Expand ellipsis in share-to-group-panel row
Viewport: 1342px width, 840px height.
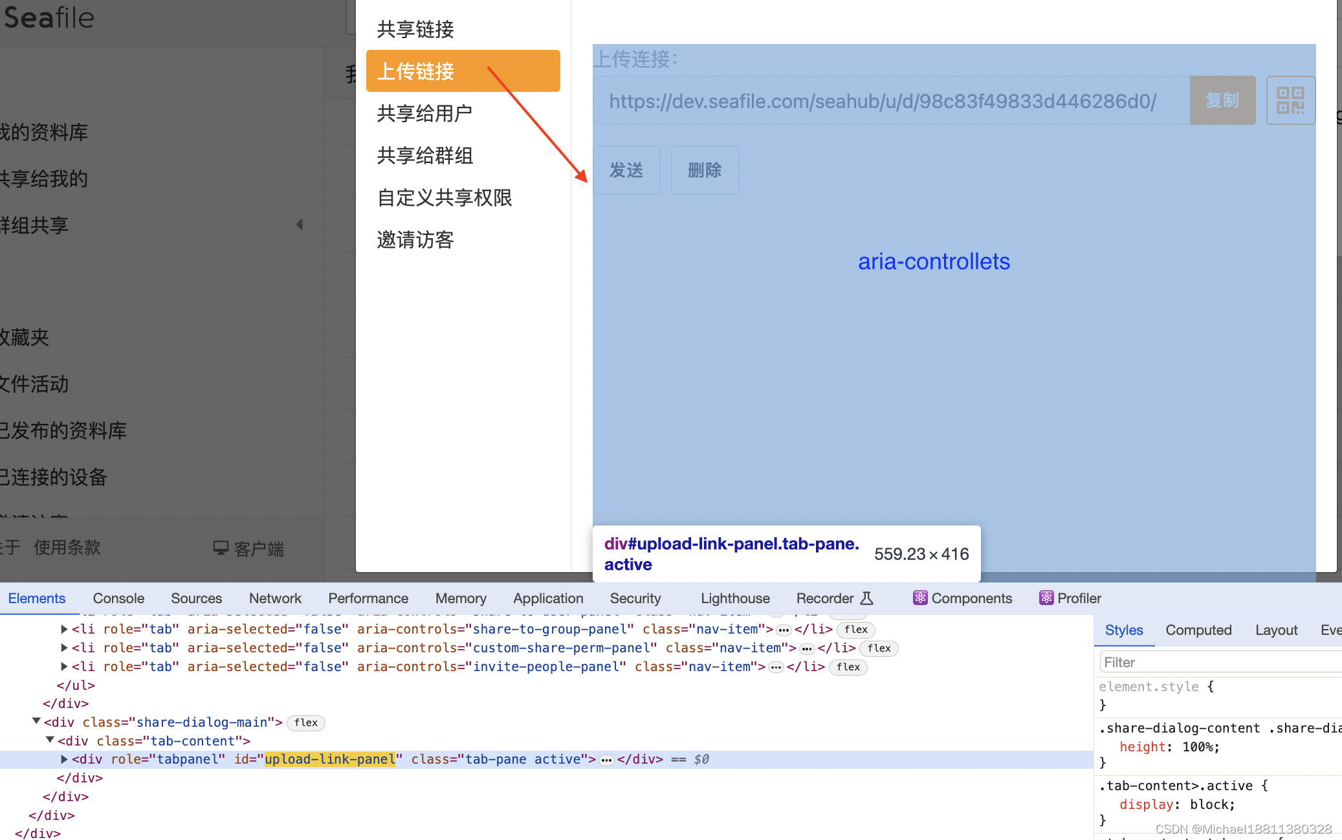tap(784, 630)
